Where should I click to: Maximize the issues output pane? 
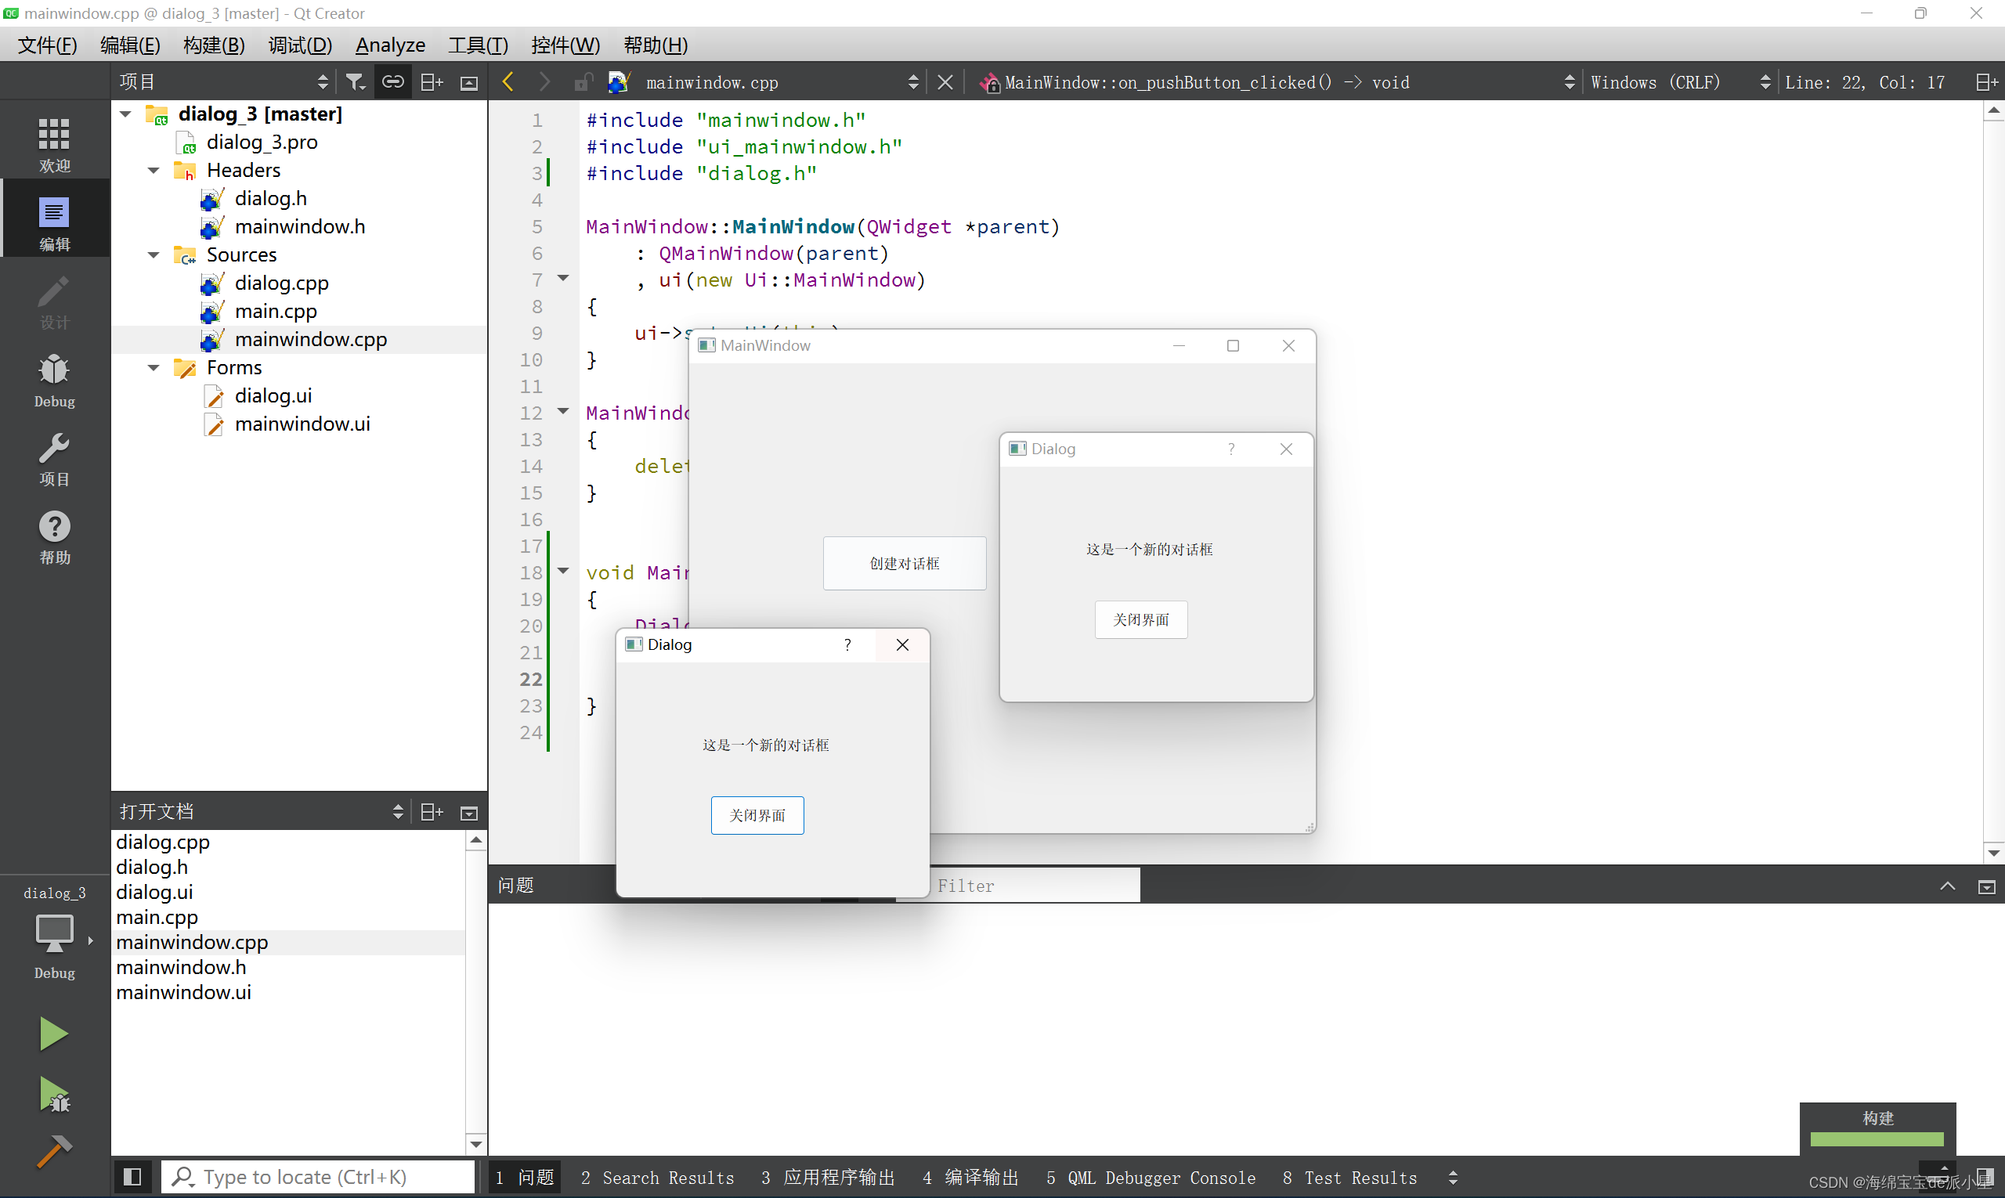1986,887
